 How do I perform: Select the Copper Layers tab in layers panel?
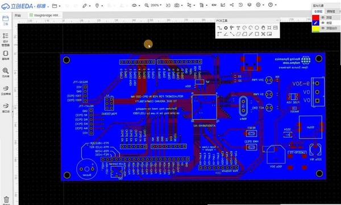click(331, 11)
